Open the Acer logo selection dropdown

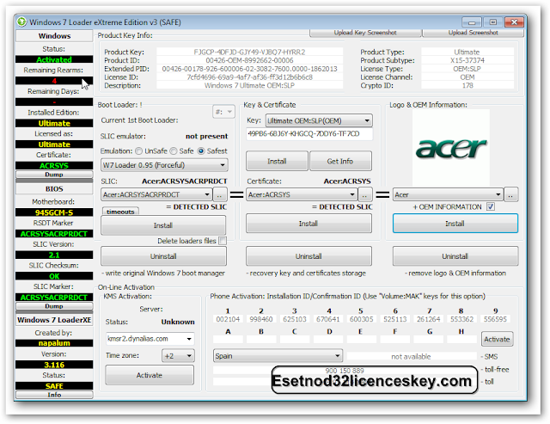click(x=448, y=194)
